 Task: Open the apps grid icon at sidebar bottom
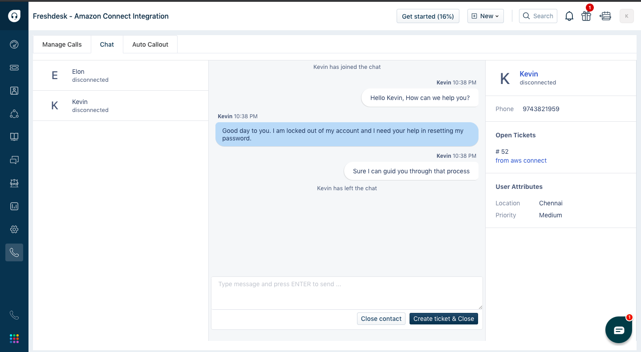click(14, 338)
